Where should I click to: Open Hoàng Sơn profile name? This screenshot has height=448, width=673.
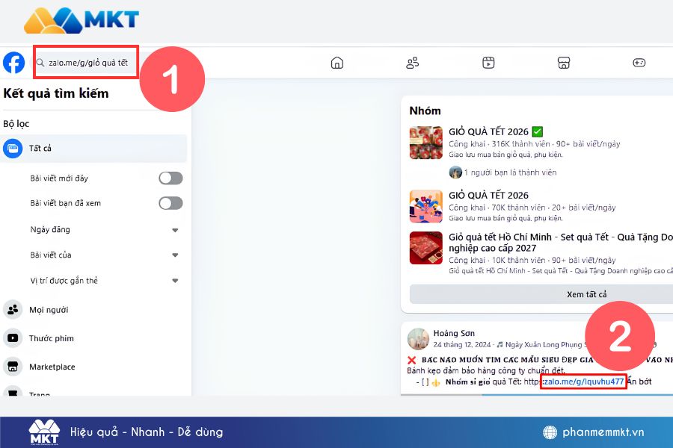(454, 333)
